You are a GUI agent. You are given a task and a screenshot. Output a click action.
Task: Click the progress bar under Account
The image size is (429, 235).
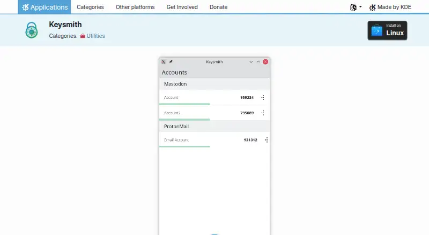coord(184,104)
